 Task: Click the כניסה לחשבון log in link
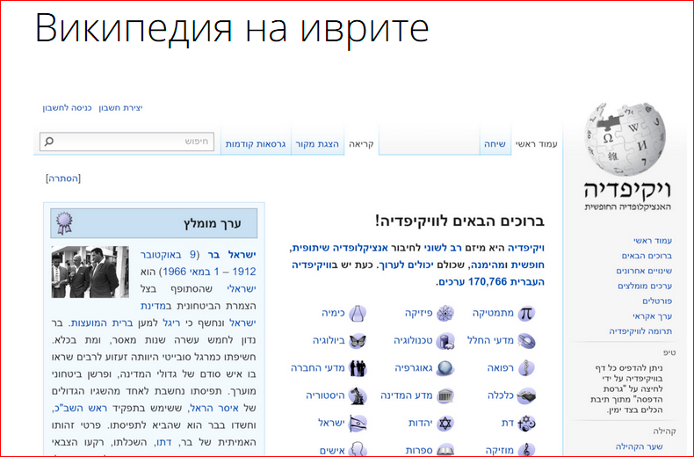click(x=68, y=107)
